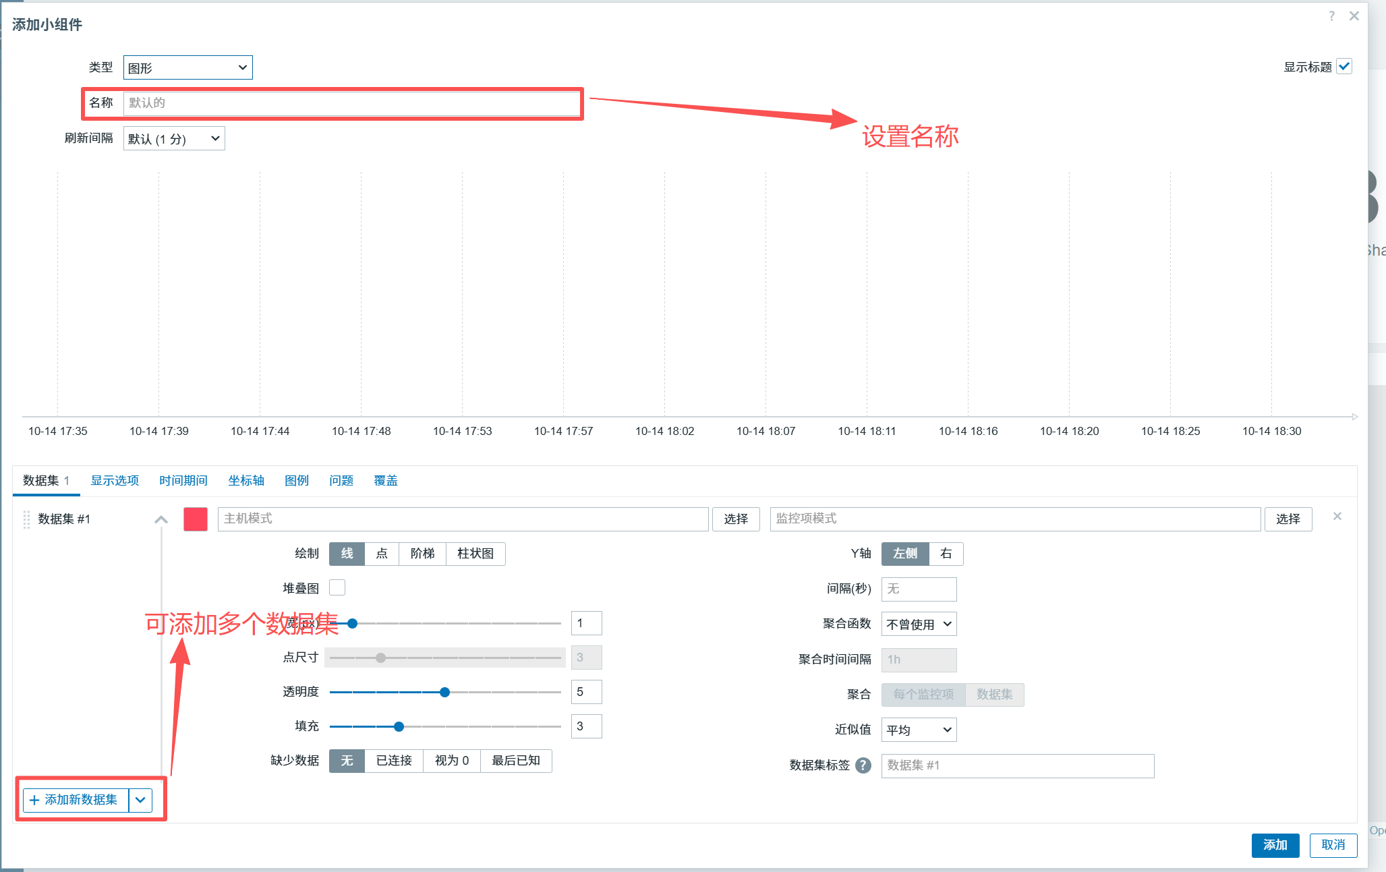This screenshot has width=1386, height=872.
Task: Collapse data set #1 chevron
Action: tap(161, 519)
